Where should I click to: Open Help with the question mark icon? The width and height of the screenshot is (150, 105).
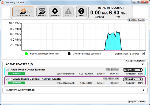(81, 12)
